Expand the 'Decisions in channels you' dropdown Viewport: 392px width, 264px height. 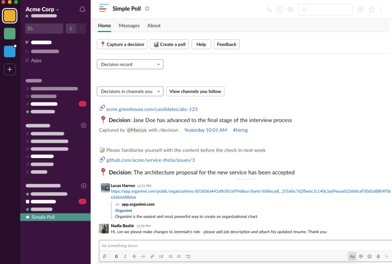pyautogui.click(x=130, y=91)
